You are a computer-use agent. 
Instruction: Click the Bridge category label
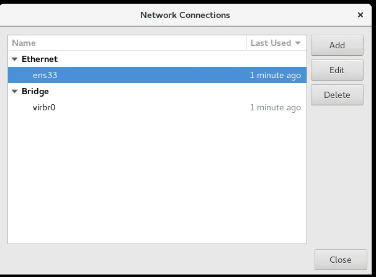(x=35, y=91)
